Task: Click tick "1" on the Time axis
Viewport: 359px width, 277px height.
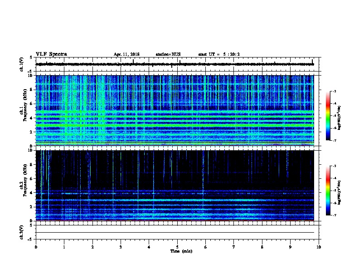Action: tap(64, 247)
